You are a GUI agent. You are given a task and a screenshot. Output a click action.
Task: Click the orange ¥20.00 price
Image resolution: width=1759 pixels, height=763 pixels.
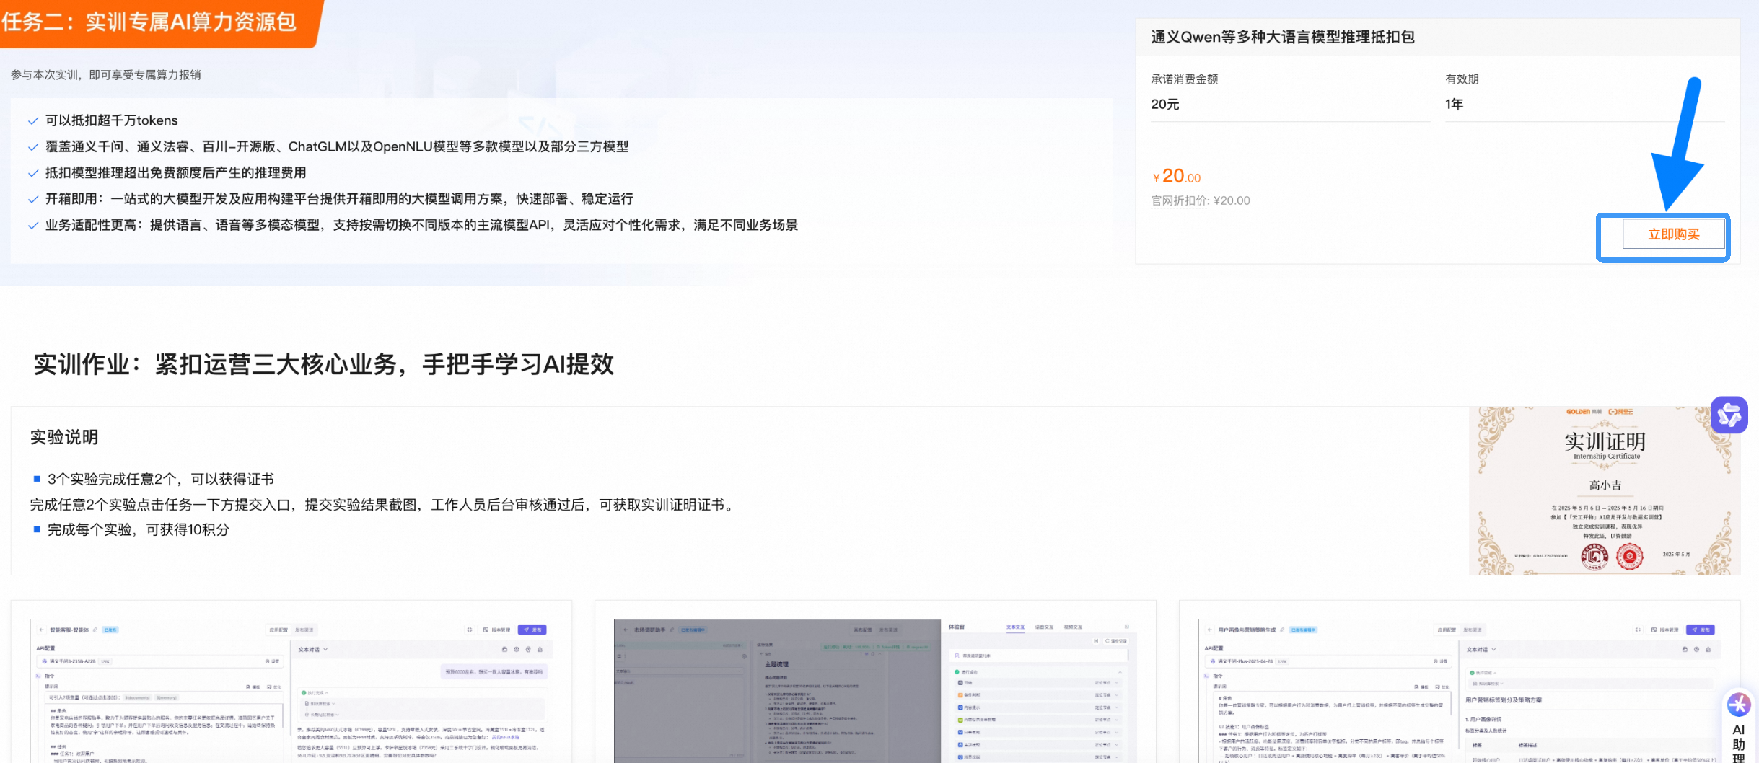tap(1177, 176)
